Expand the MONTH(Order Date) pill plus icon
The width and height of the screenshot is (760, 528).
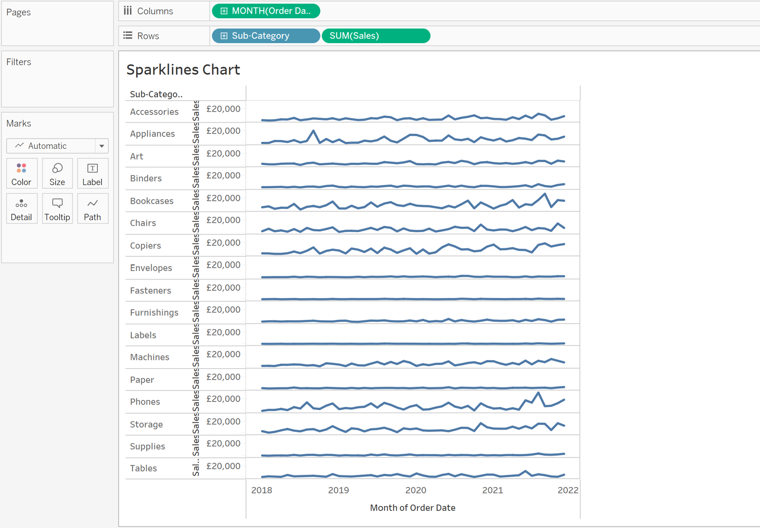(224, 11)
